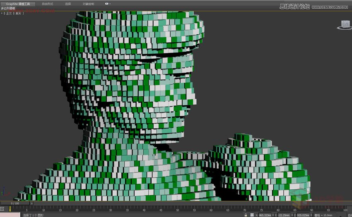Select the 对象绘制 ribbon tab
Viewport: 352px width, 217px height.
pos(88,4)
